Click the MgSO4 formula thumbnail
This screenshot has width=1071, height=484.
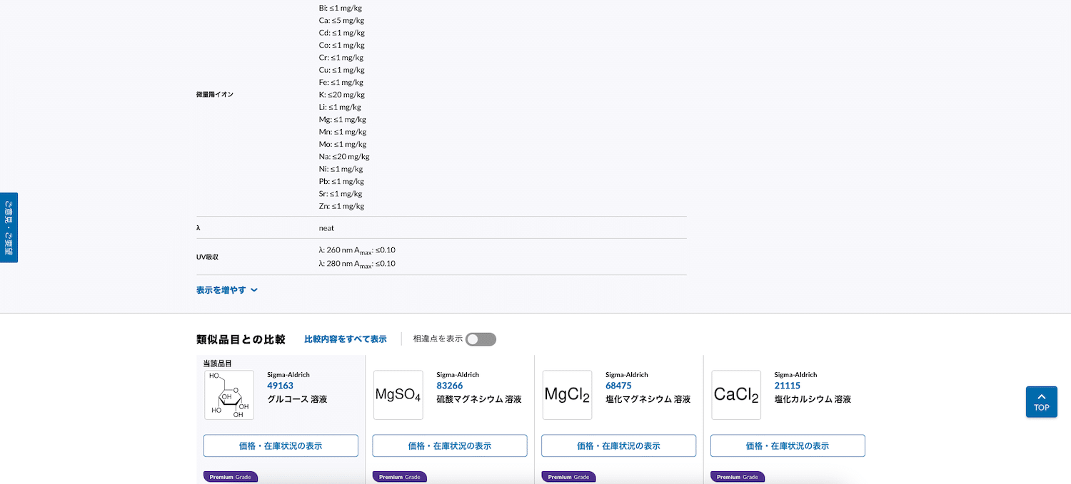click(x=398, y=395)
